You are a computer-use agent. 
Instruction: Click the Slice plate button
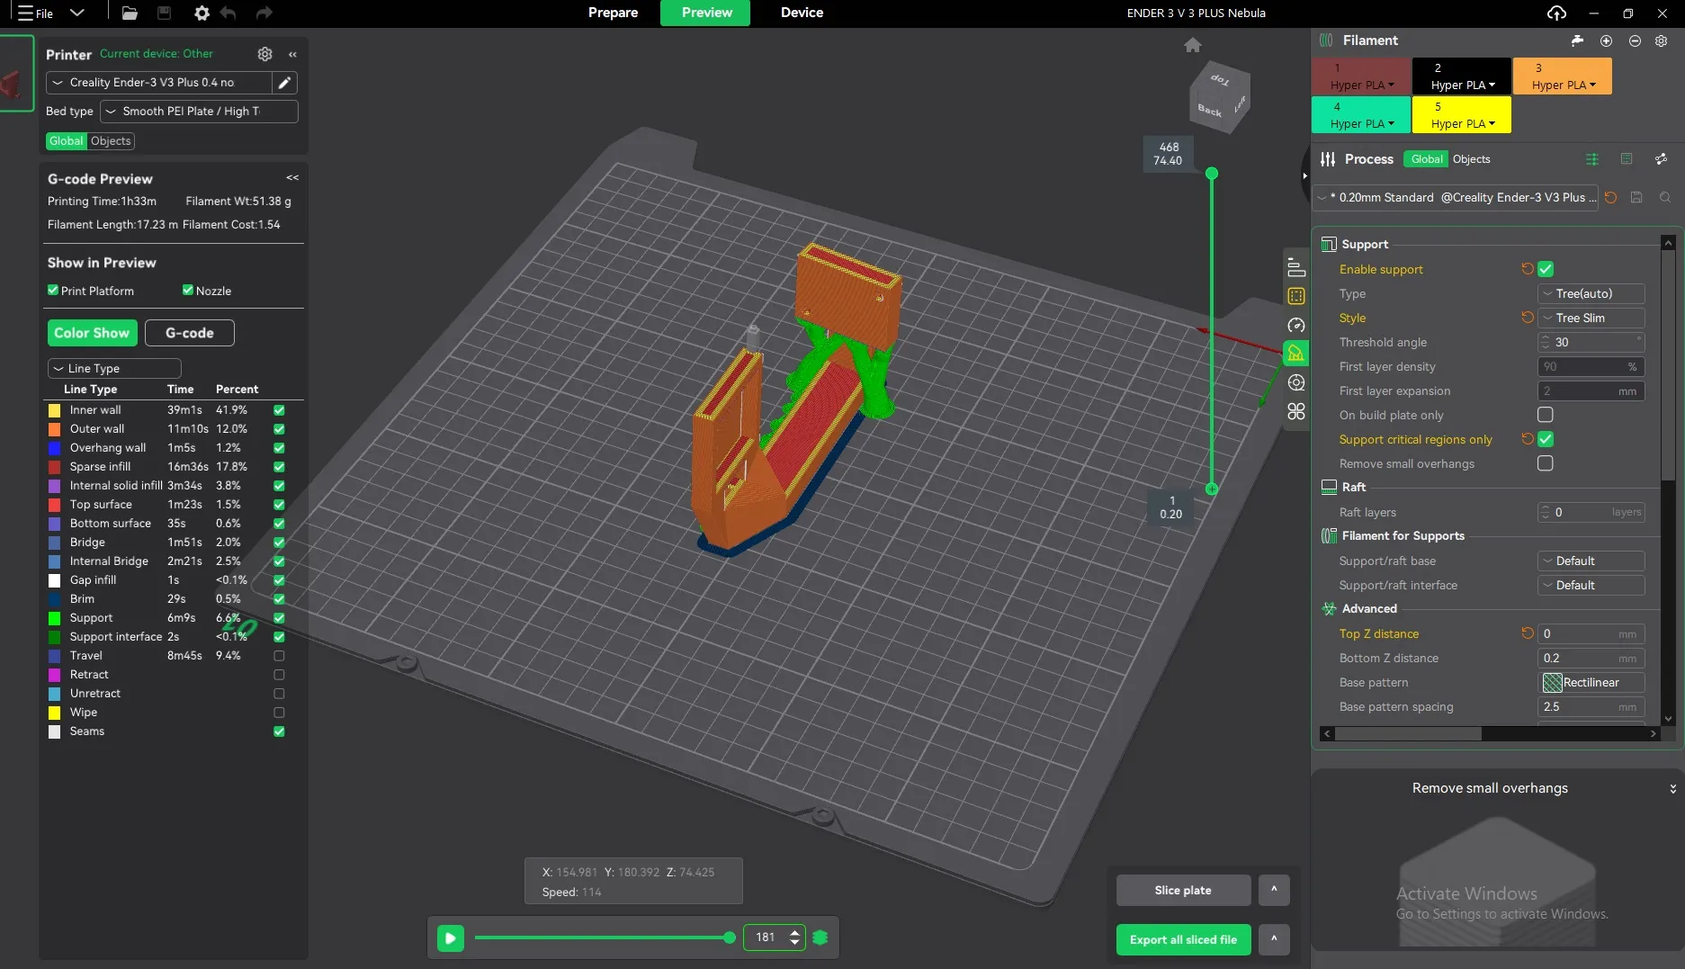[1183, 890]
